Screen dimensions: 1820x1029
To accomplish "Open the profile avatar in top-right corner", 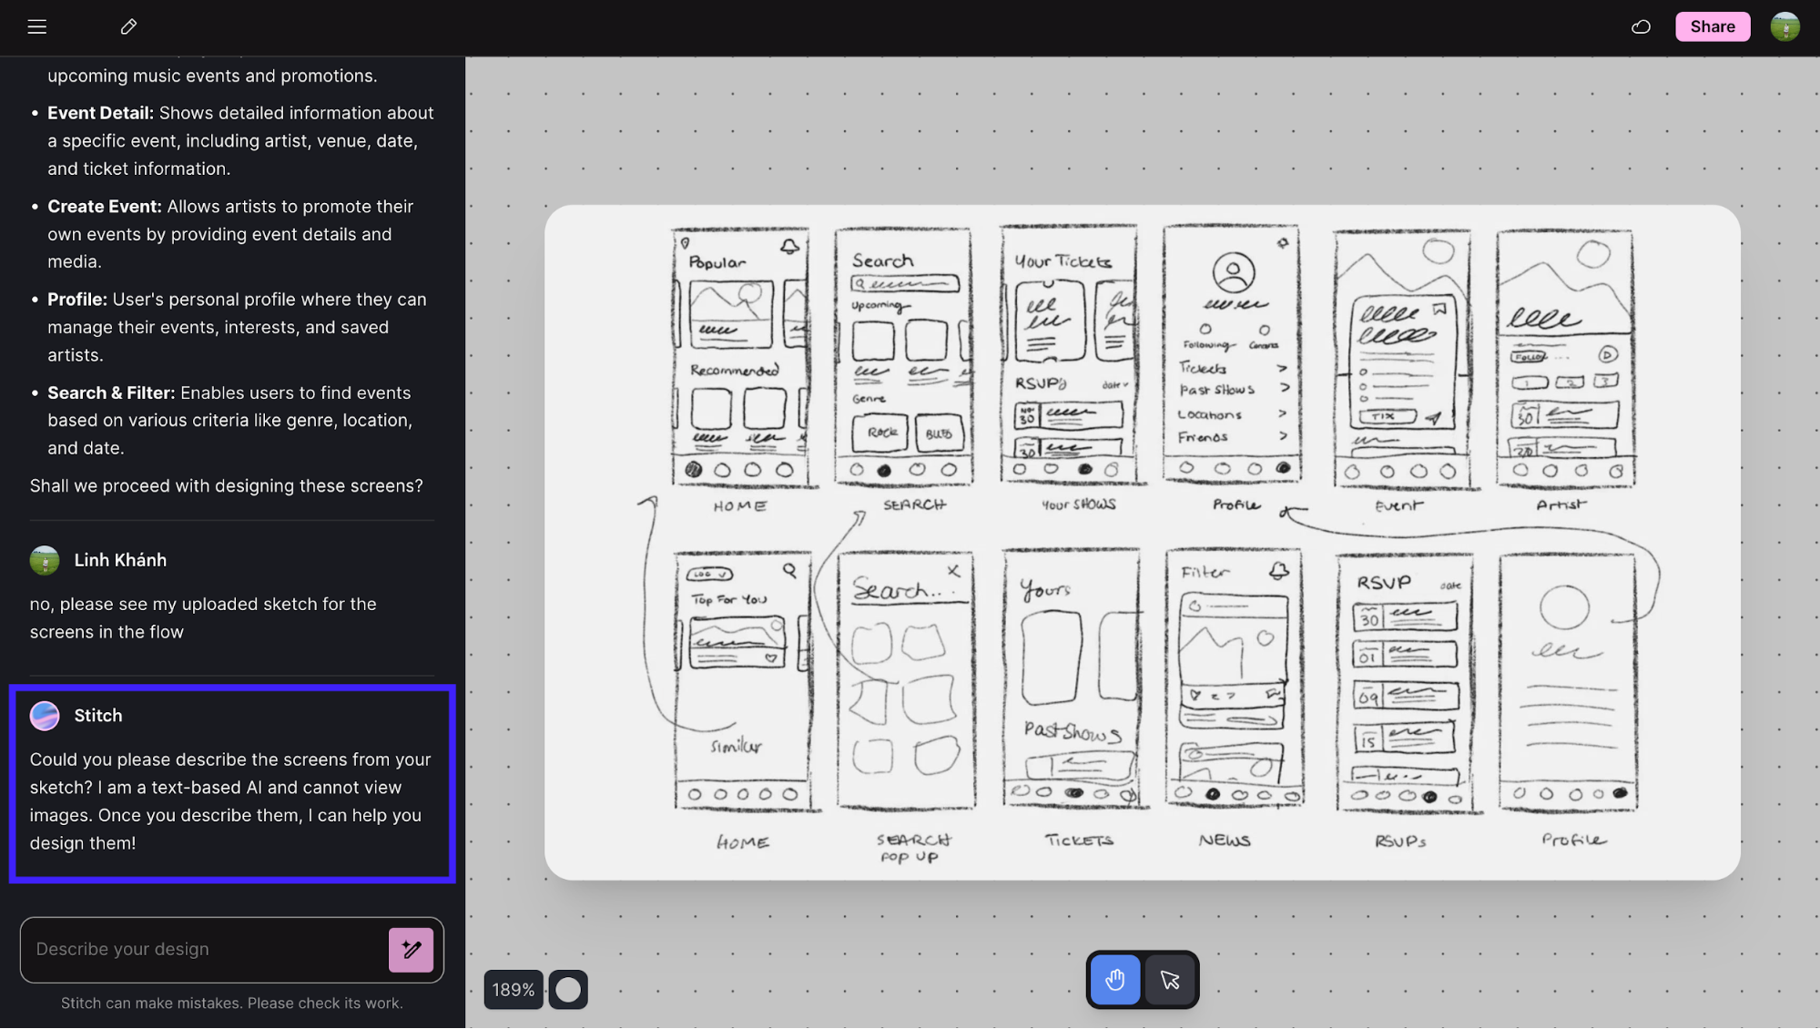I will 1784,26.
